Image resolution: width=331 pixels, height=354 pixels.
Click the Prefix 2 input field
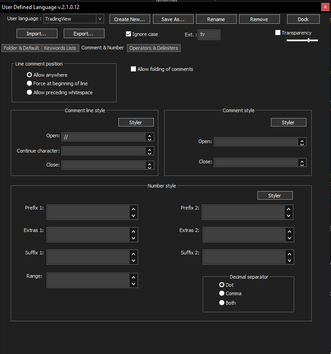(244, 212)
